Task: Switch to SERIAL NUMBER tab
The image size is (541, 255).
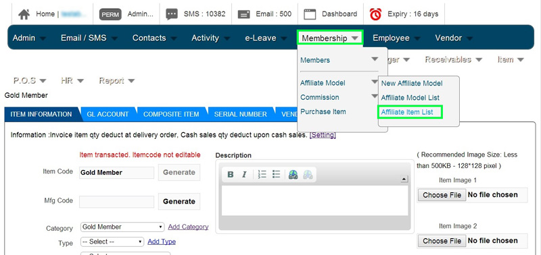Action: [241, 114]
